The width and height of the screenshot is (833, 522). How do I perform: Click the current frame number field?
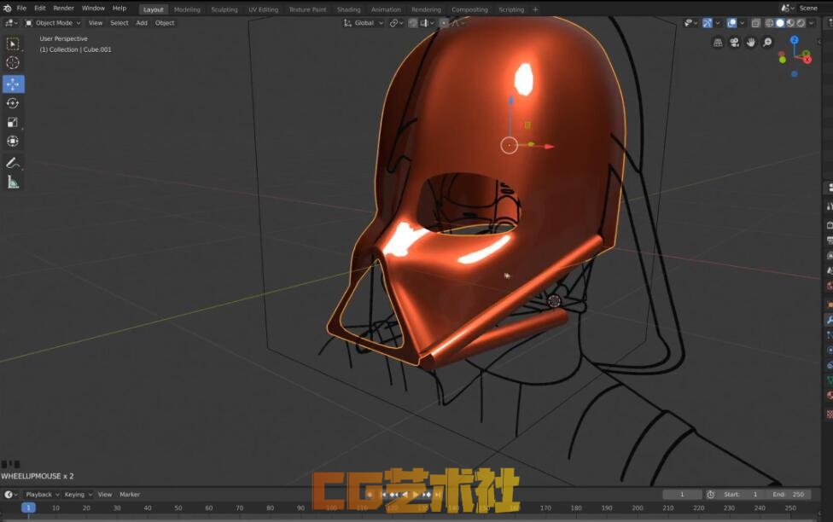pos(682,495)
